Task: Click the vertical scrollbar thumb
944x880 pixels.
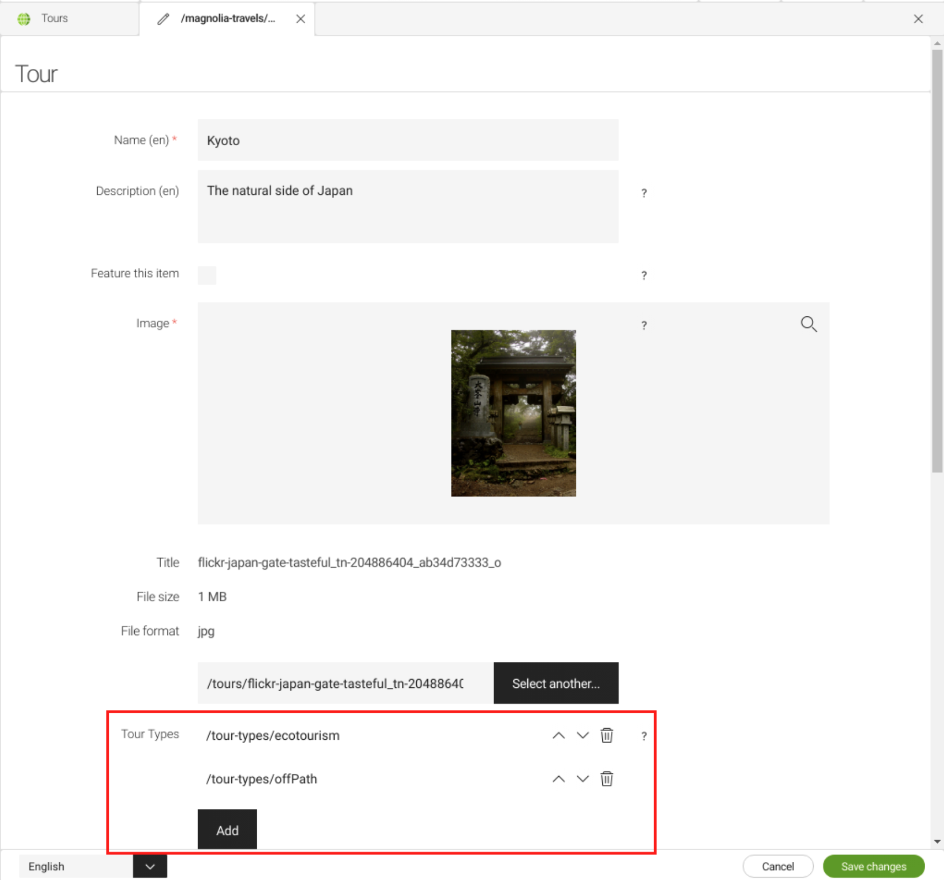Action: [937, 261]
